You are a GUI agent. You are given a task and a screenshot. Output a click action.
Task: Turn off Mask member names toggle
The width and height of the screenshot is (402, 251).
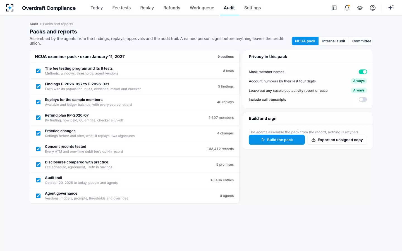[363, 72]
